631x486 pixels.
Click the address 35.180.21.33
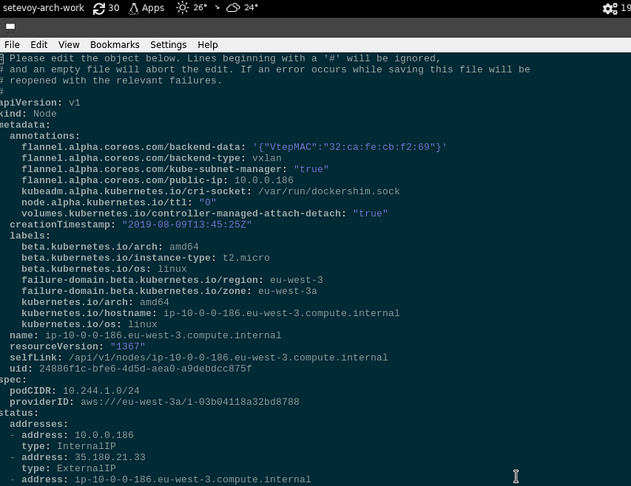[x=110, y=458]
